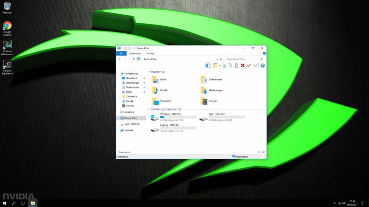Open the recent locations dropdown arrow
369x207 pixels.
(x=130, y=59)
